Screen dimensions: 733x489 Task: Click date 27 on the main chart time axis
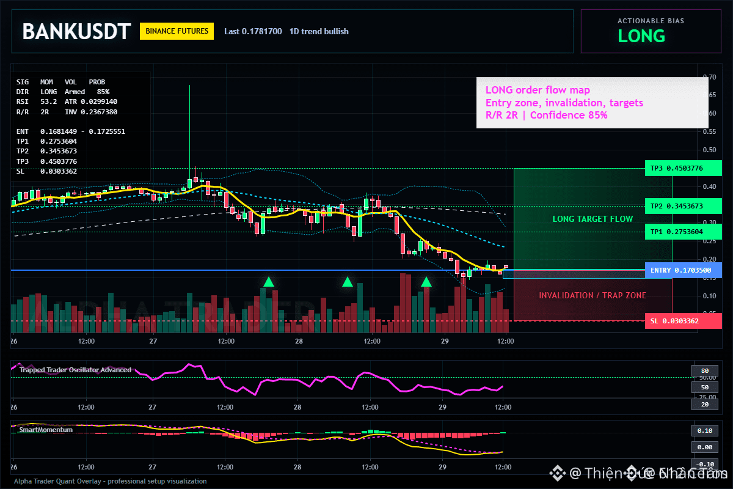pyautogui.click(x=153, y=341)
